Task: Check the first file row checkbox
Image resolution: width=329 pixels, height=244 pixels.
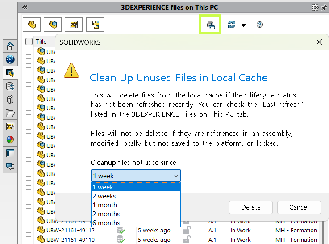Action: tap(29, 52)
